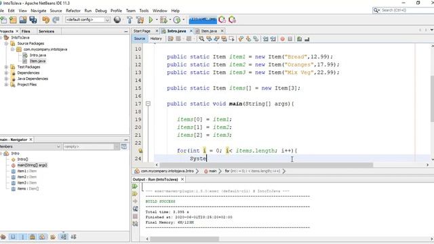This screenshot has width=434, height=244.
Task: Click Shift Line Left editor icon
Action: coord(265,39)
